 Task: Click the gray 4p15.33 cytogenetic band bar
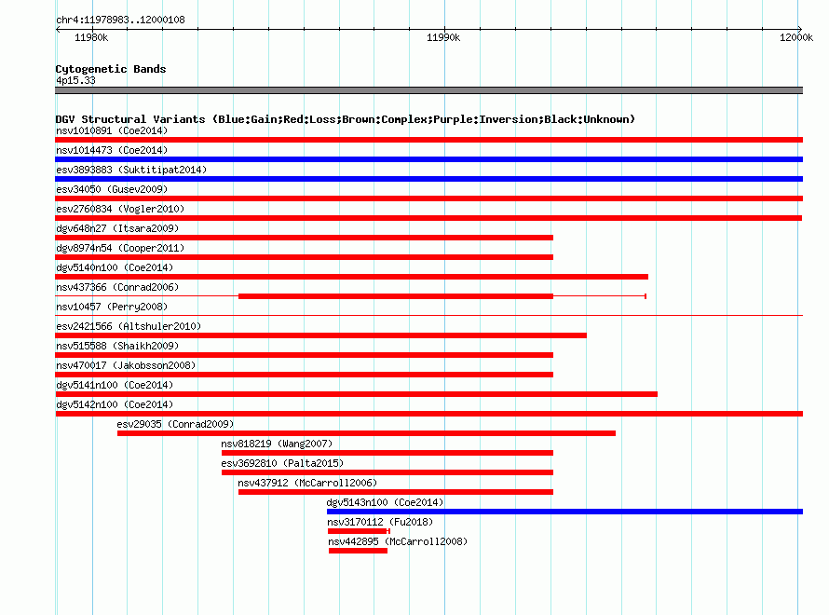[428, 90]
